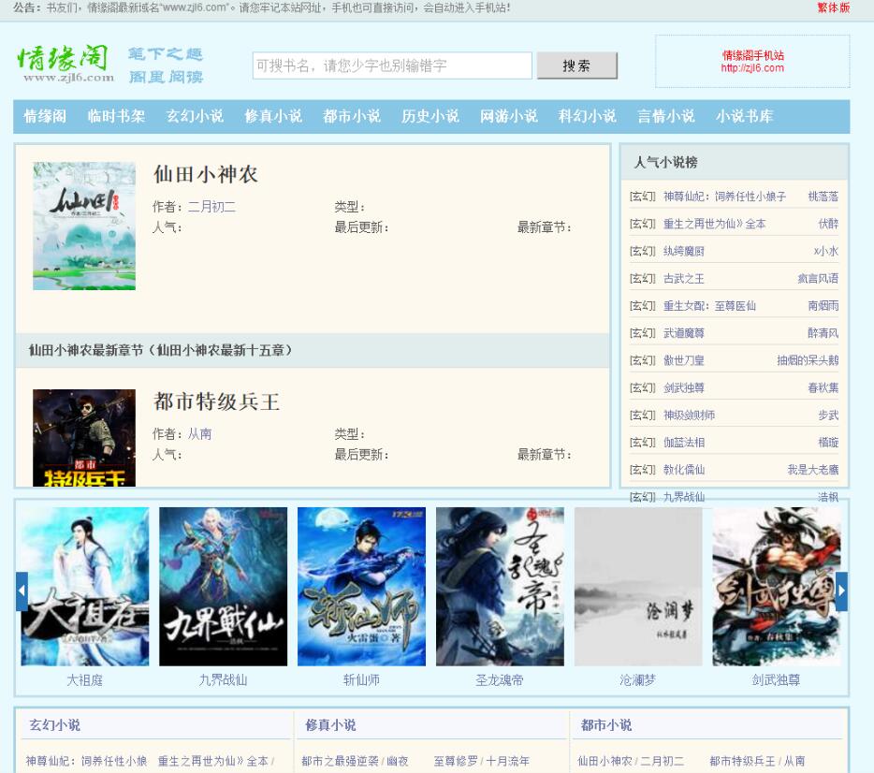874x773 pixels.
Task: Select 网游小说 in navigation bar
Action: [x=509, y=116]
